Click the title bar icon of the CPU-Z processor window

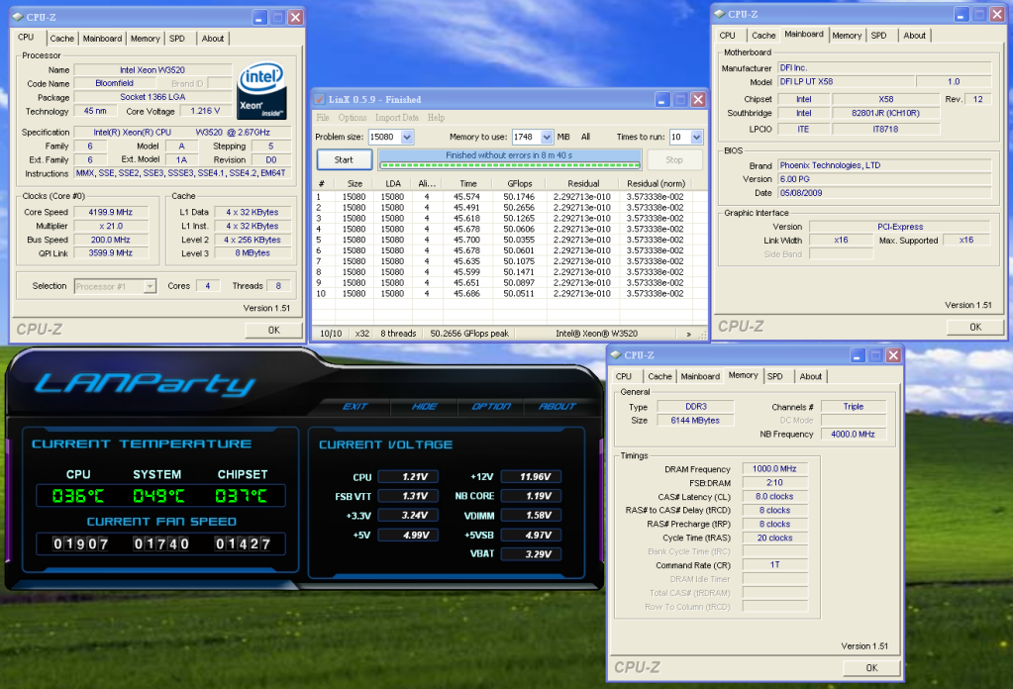point(18,18)
